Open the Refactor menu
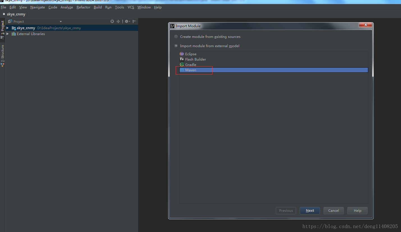The height and width of the screenshot is (232, 401). point(83,7)
